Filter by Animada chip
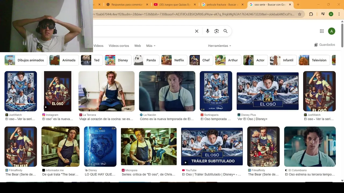The height and width of the screenshot is (193, 344). [x=64, y=60]
